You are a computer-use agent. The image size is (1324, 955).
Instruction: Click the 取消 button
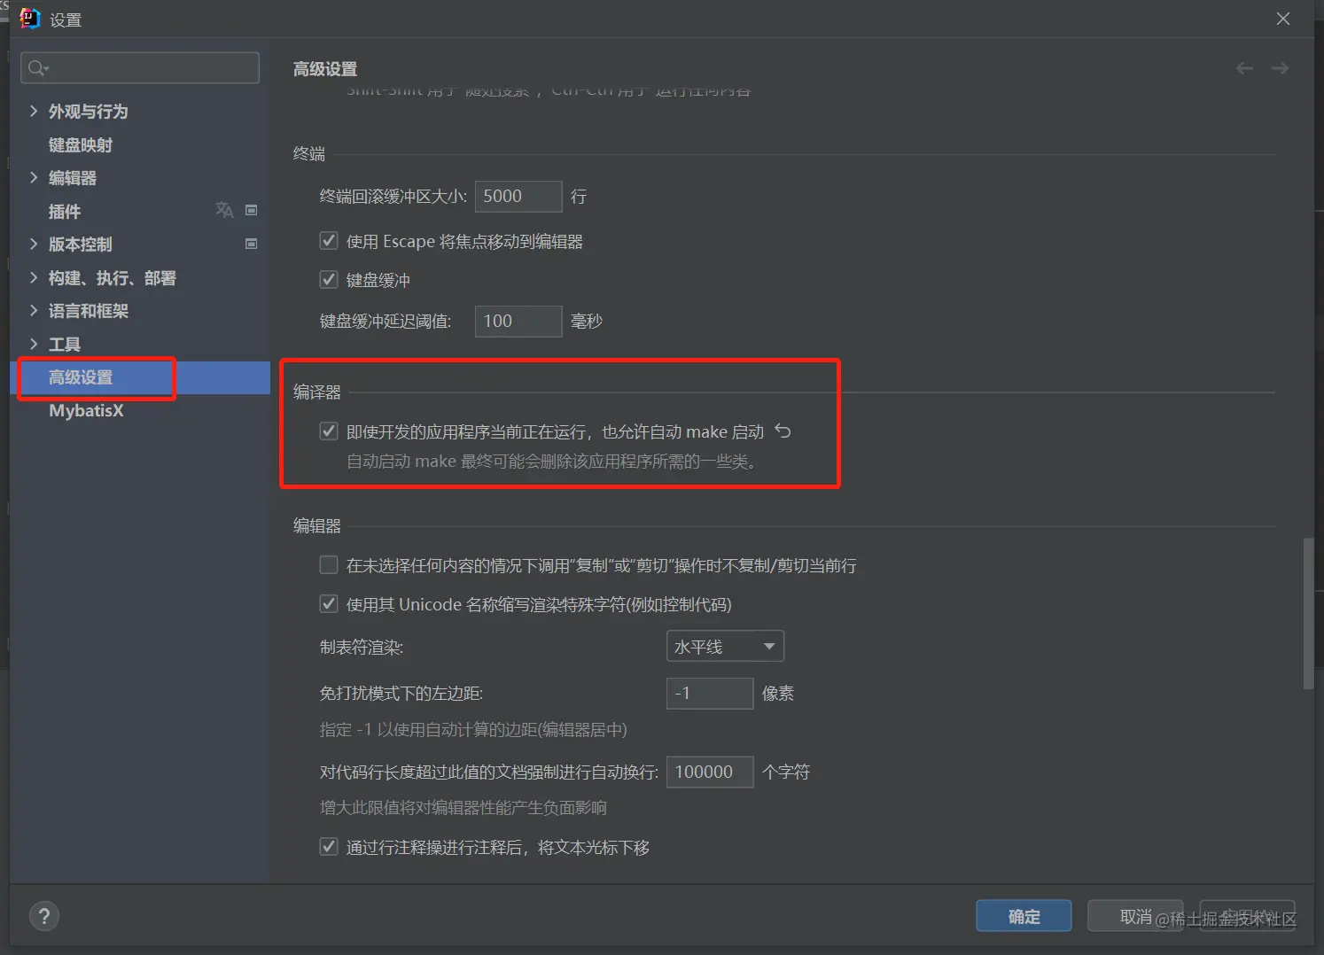pos(1135,916)
